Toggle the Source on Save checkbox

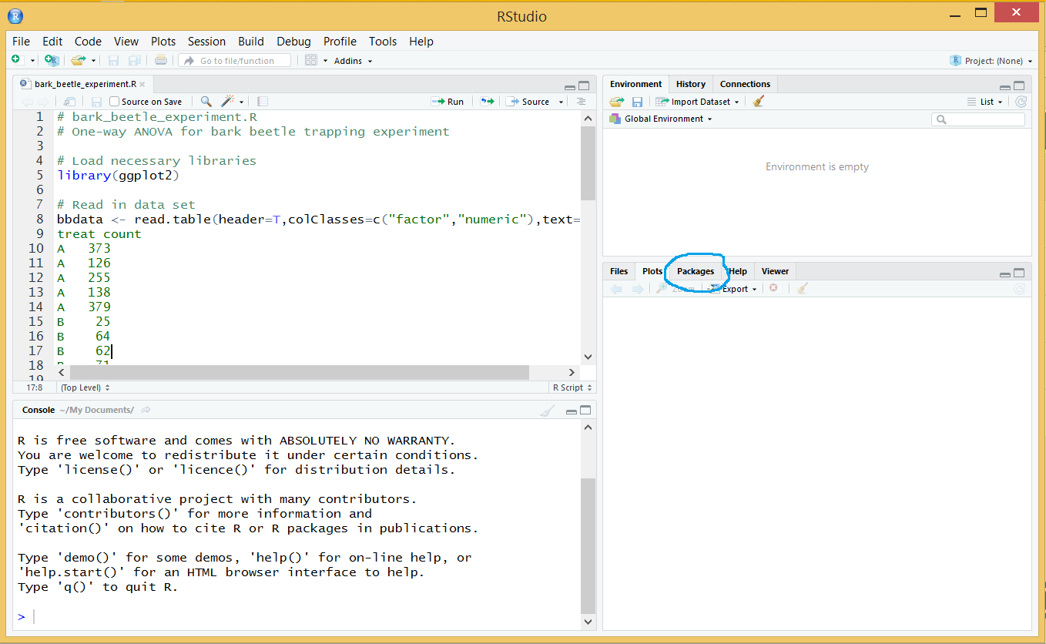pos(115,102)
